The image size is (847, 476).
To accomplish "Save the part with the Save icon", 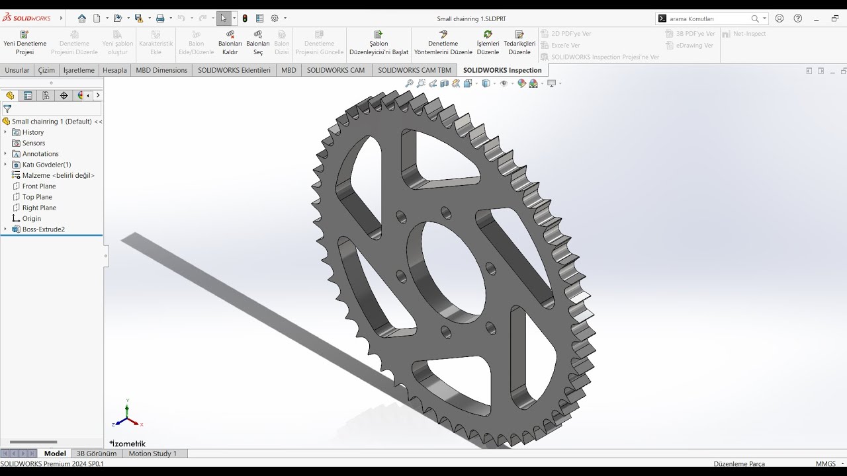I will click(x=138, y=19).
